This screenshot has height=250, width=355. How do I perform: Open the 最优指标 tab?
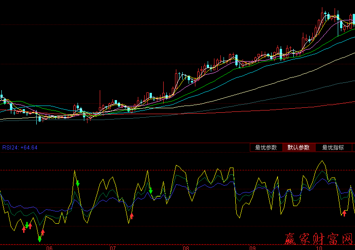tap(333, 148)
